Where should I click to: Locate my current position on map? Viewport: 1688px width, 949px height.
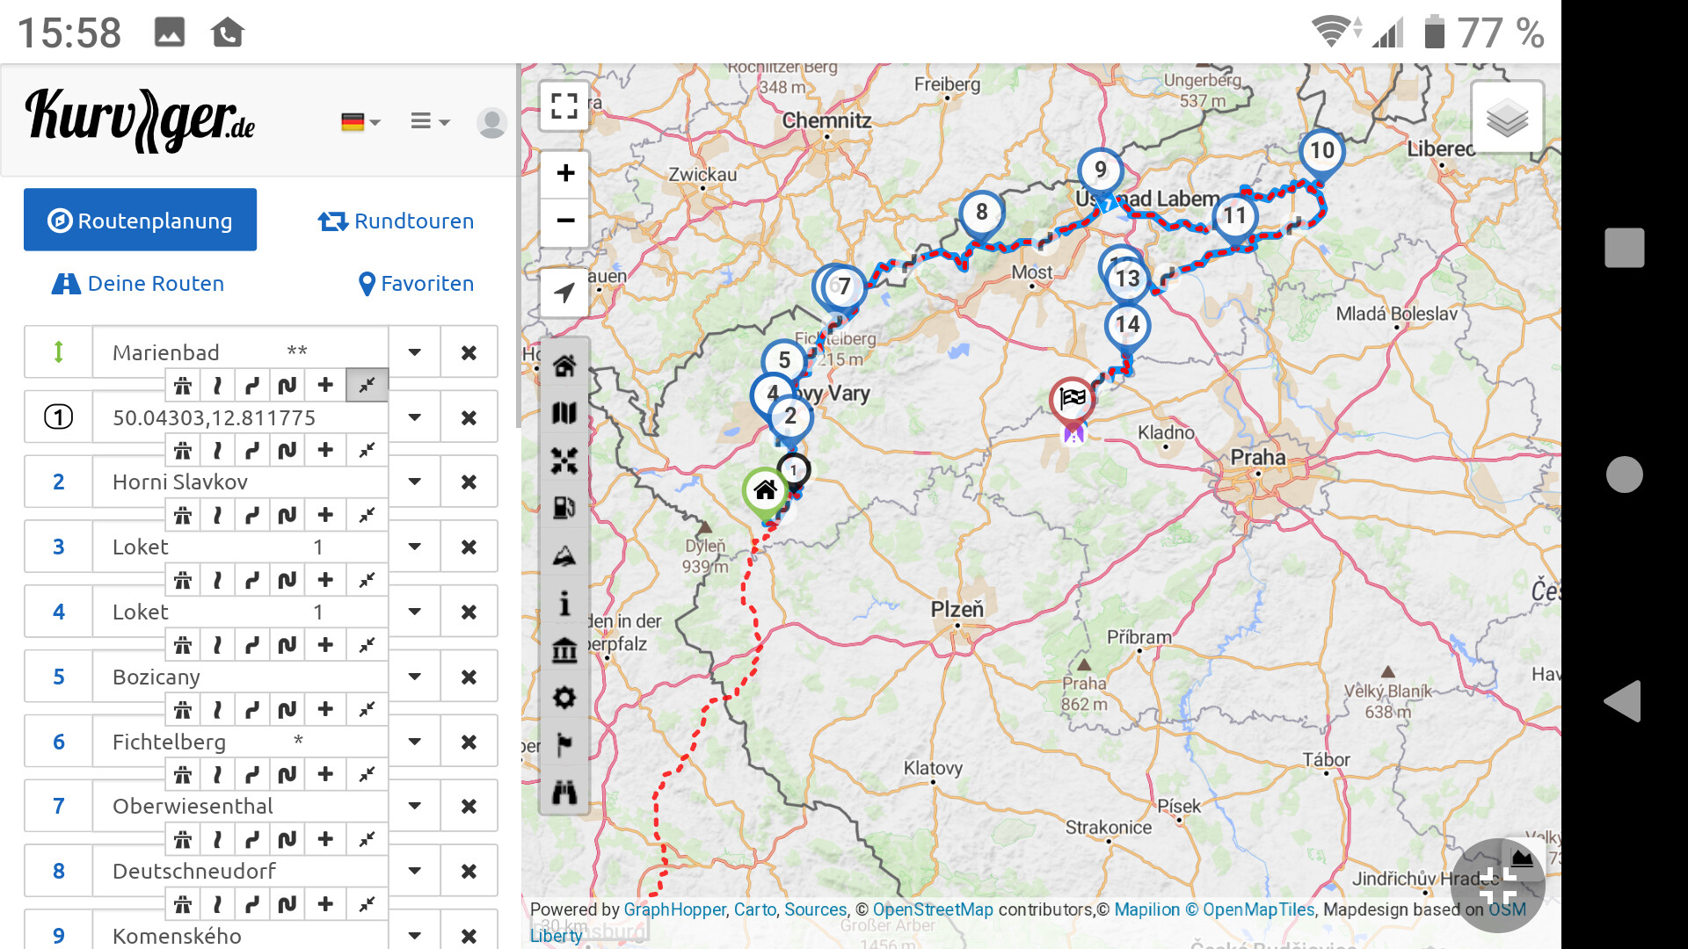click(x=565, y=292)
